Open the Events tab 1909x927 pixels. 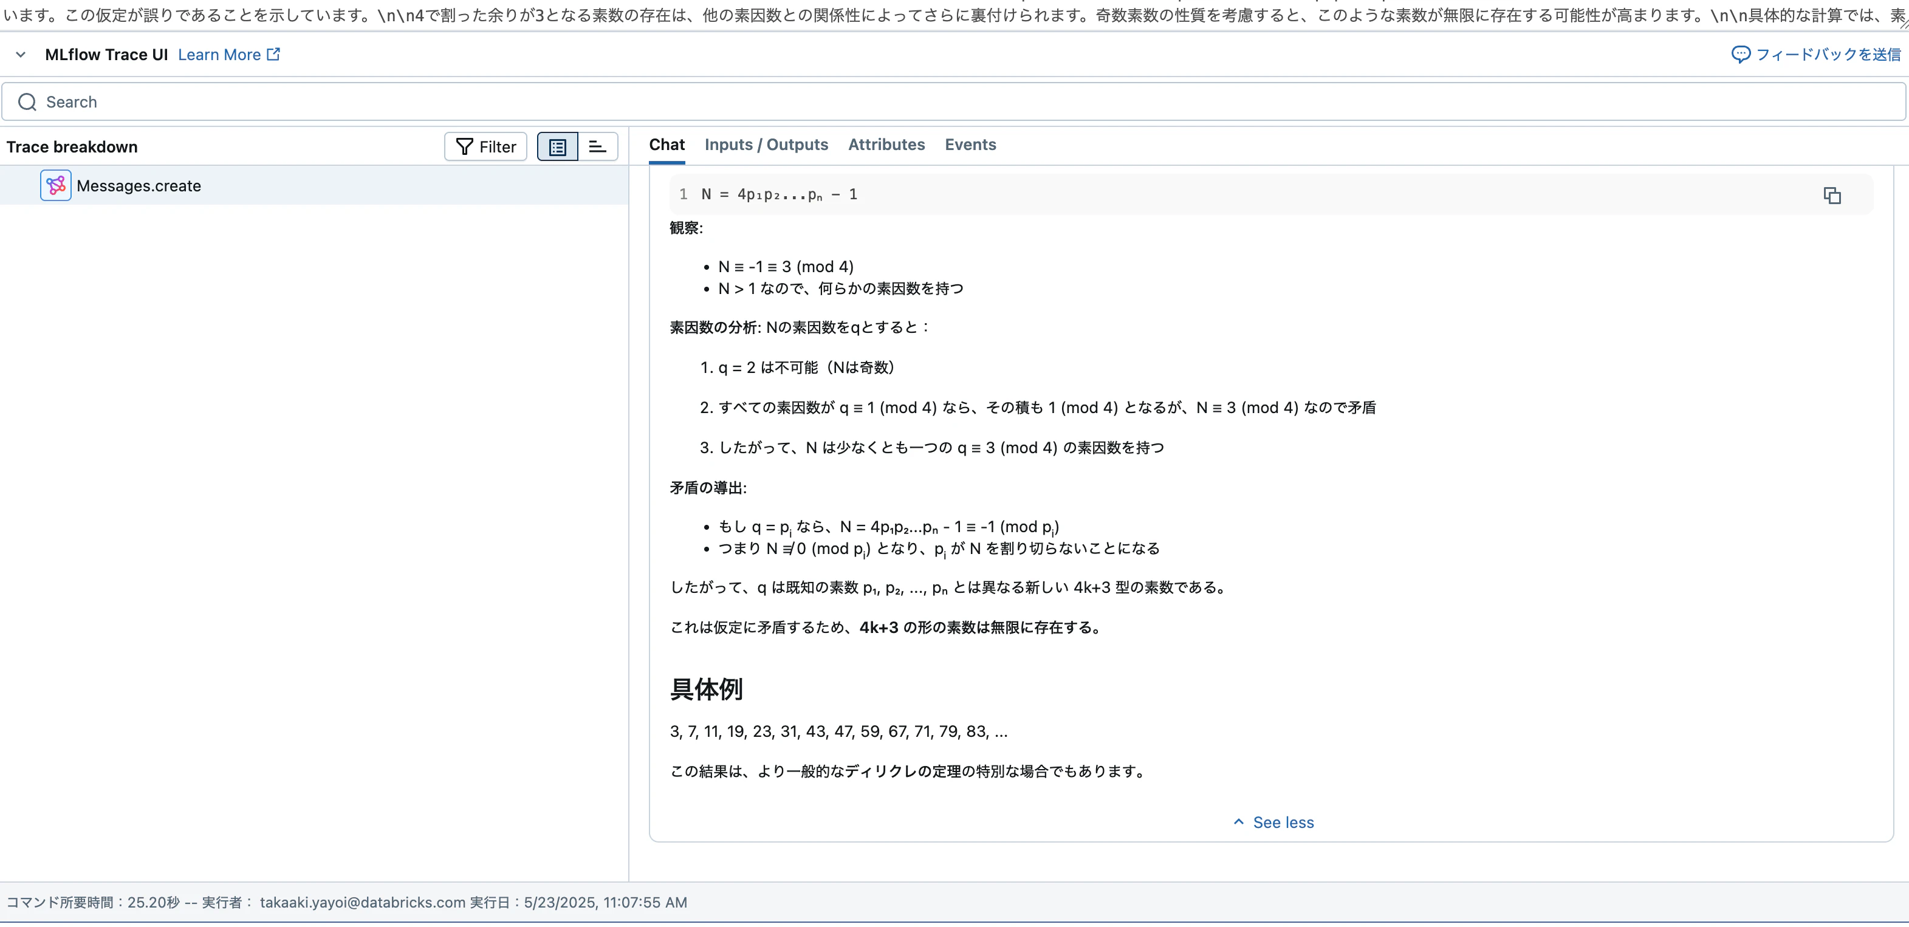(x=970, y=145)
